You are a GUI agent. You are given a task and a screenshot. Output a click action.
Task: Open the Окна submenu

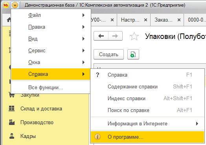[x=51, y=62]
